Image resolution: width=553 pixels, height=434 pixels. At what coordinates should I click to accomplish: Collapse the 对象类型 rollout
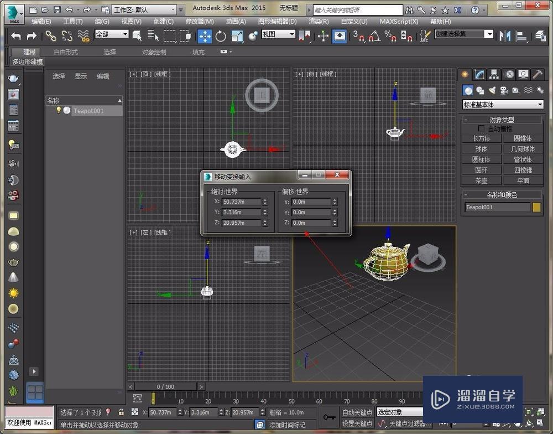(x=502, y=120)
